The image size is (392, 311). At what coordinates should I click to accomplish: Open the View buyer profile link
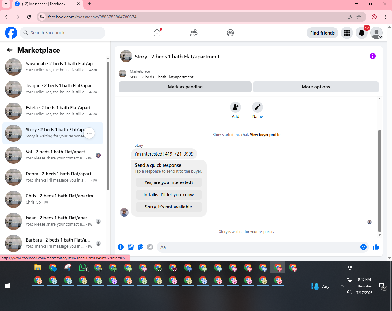(265, 135)
